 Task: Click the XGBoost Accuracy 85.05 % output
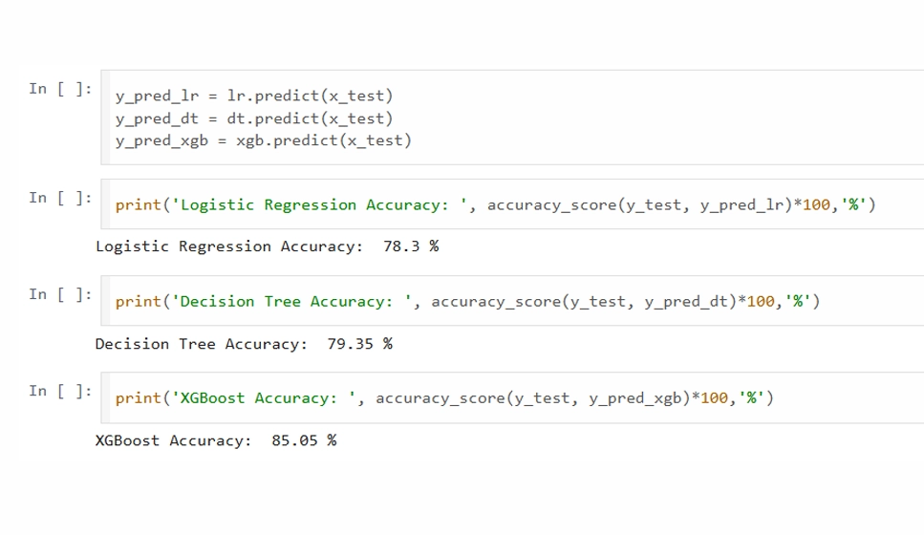[x=216, y=440]
